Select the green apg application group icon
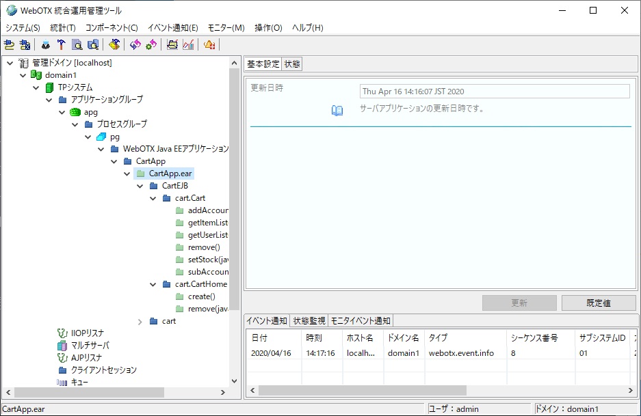This screenshot has height=416, width=641. pos(75,112)
